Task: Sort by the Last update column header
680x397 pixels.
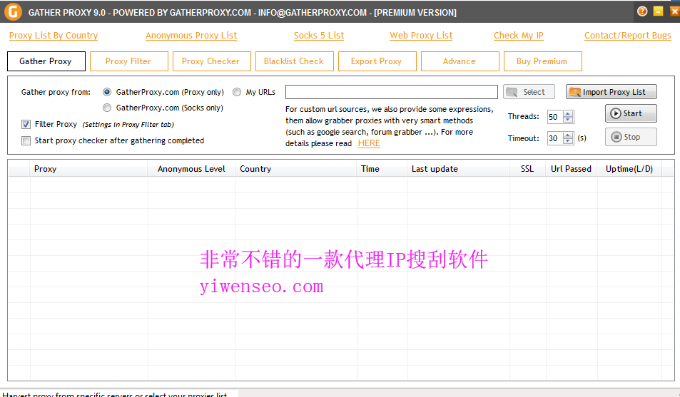Action: [458, 169]
